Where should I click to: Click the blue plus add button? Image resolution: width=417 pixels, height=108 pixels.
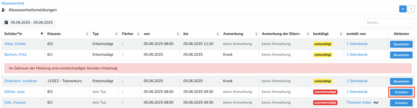tap(403, 9)
